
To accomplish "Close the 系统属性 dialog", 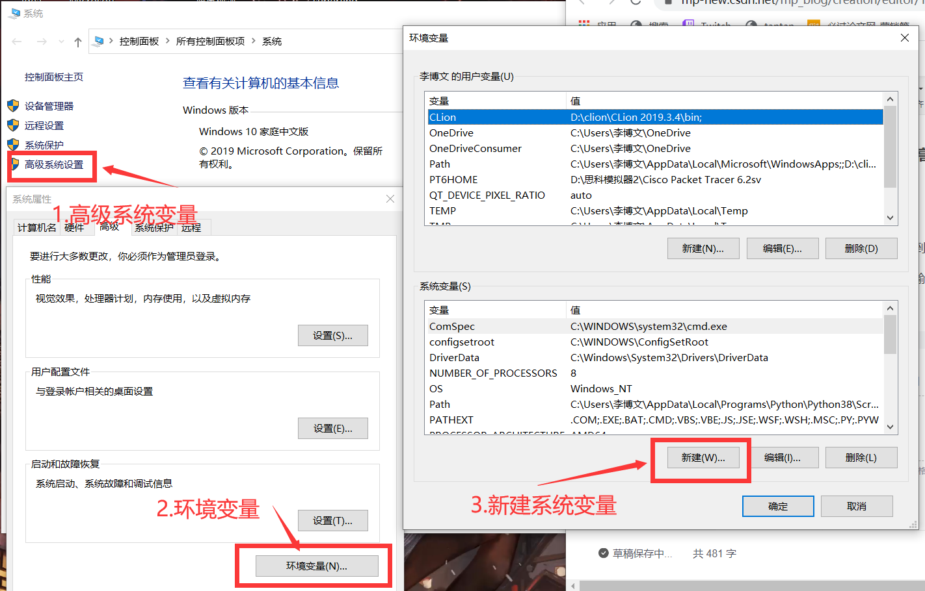I will tap(390, 199).
